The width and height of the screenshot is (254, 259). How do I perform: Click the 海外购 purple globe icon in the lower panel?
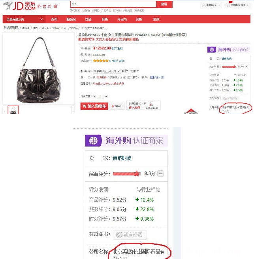[x=93, y=141]
